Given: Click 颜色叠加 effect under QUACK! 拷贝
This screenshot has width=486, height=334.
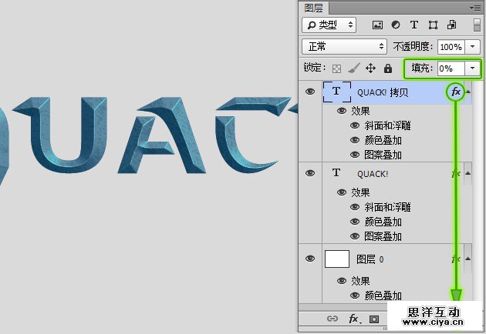Looking at the screenshot, I should point(383,140).
